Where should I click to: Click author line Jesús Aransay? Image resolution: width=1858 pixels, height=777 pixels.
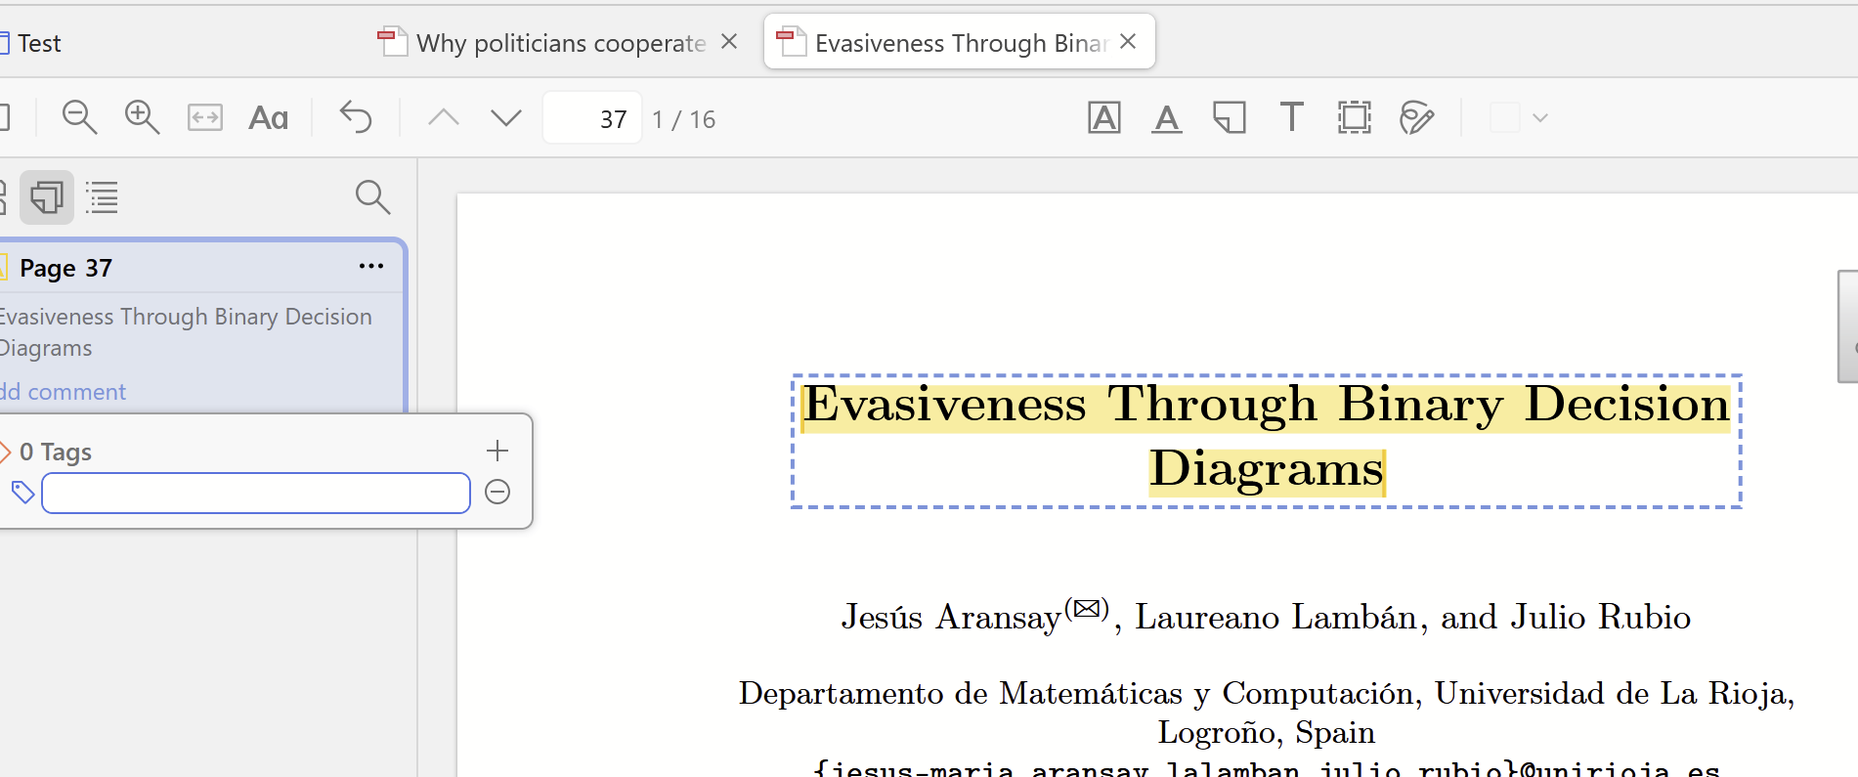(x=1267, y=617)
